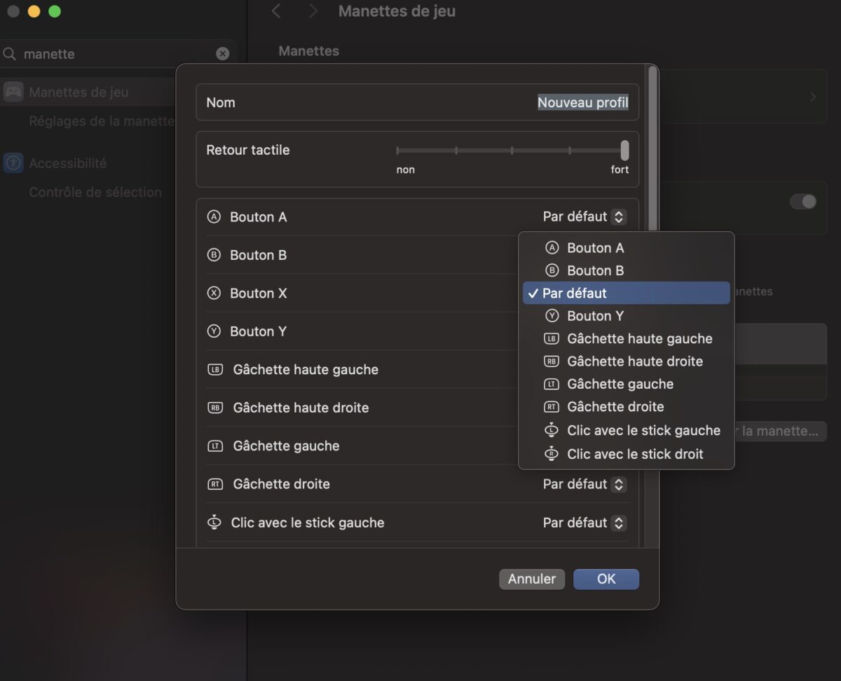841x681 pixels.
Task: Click the profile sheet vertical scrollbar
Action: 654,147
